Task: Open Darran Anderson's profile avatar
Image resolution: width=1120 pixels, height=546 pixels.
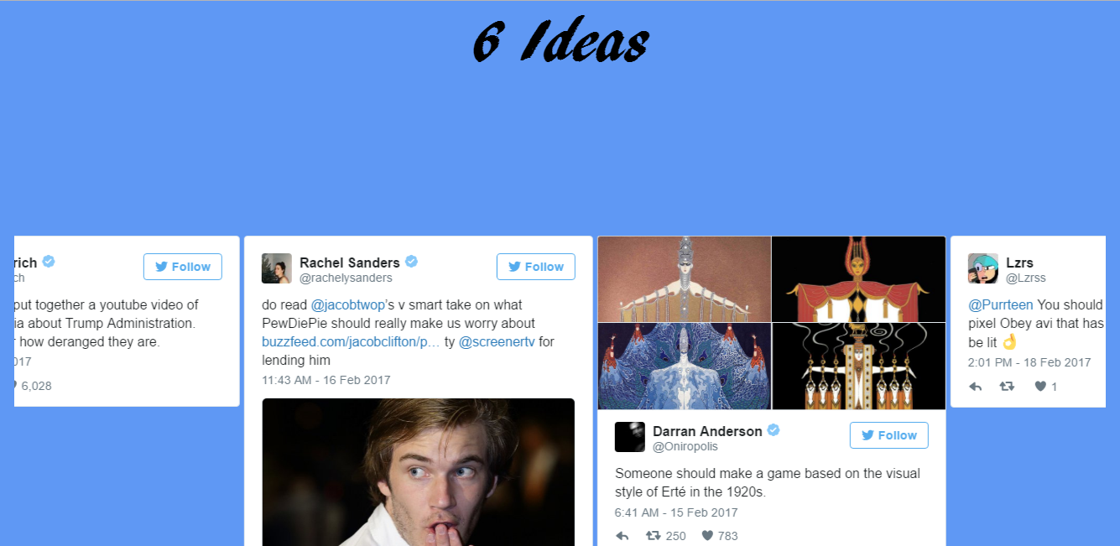Action: (630, 437)
